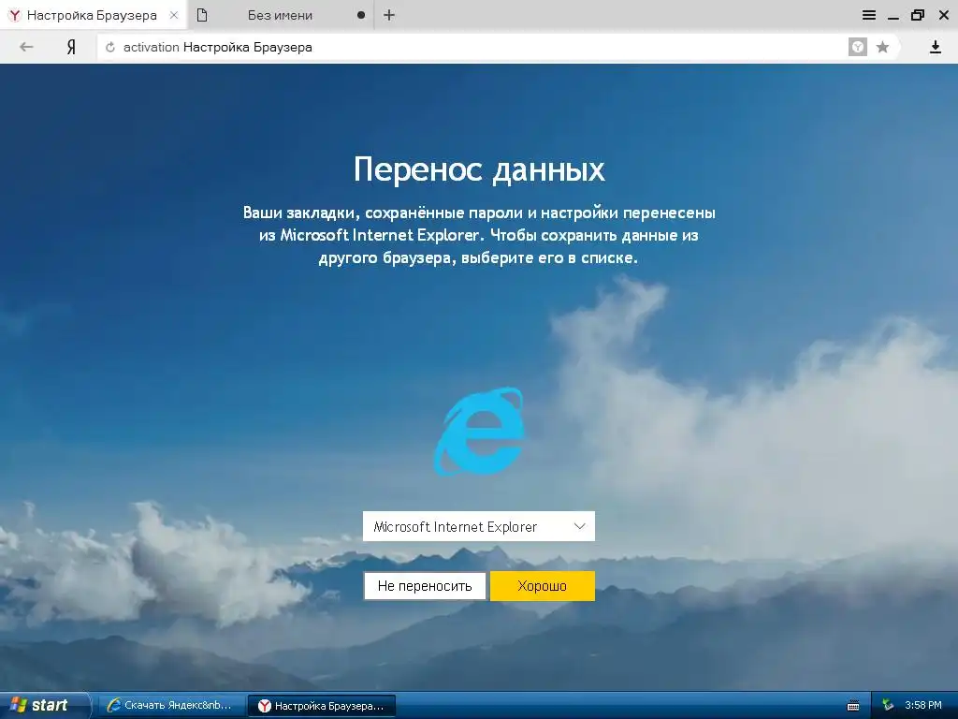Open the Windows start menu
The height and width of the screenshot is (719, 958).
point(43,705)
